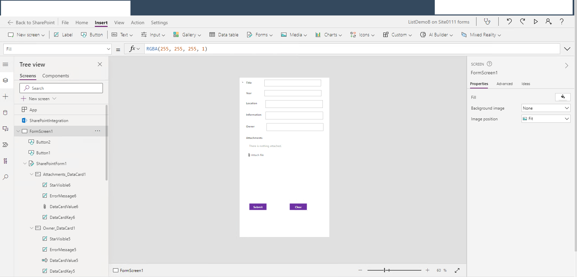Open the screen help info icon
This screenshot has height=277, width=577.
click(x=490, y=64)
